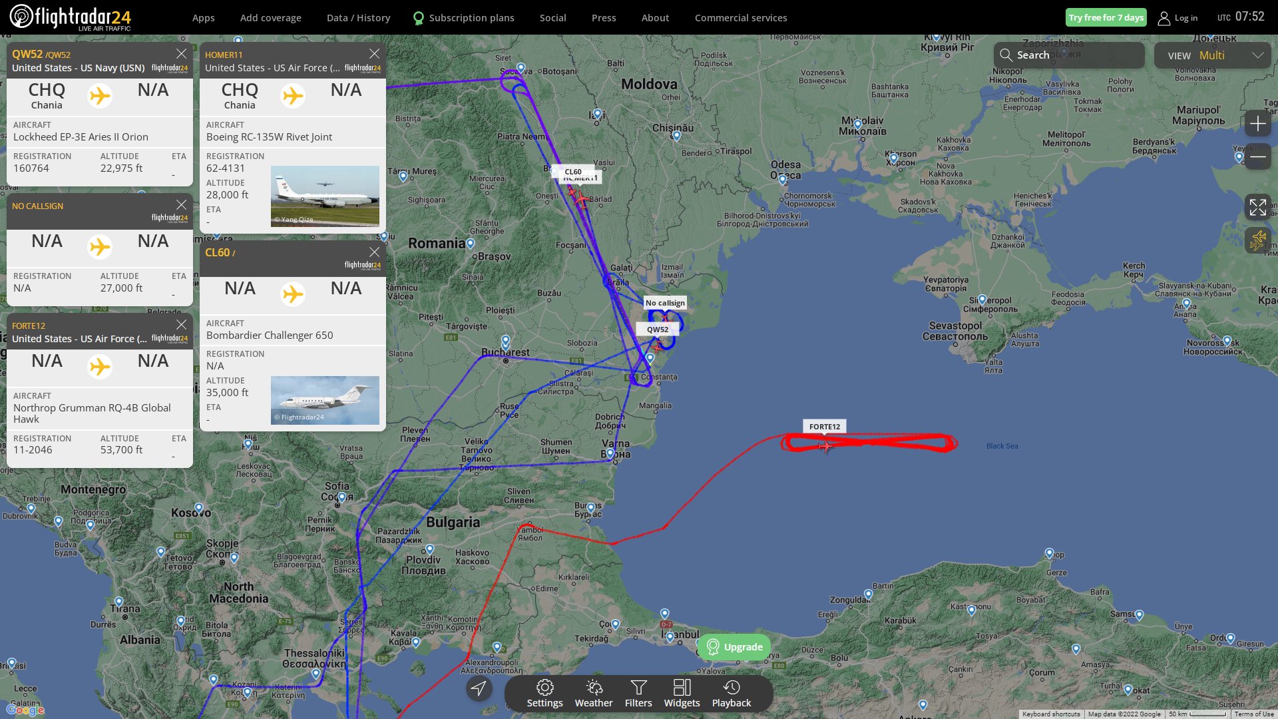Click plane icon in HOMER11 card

click(293, 96)
